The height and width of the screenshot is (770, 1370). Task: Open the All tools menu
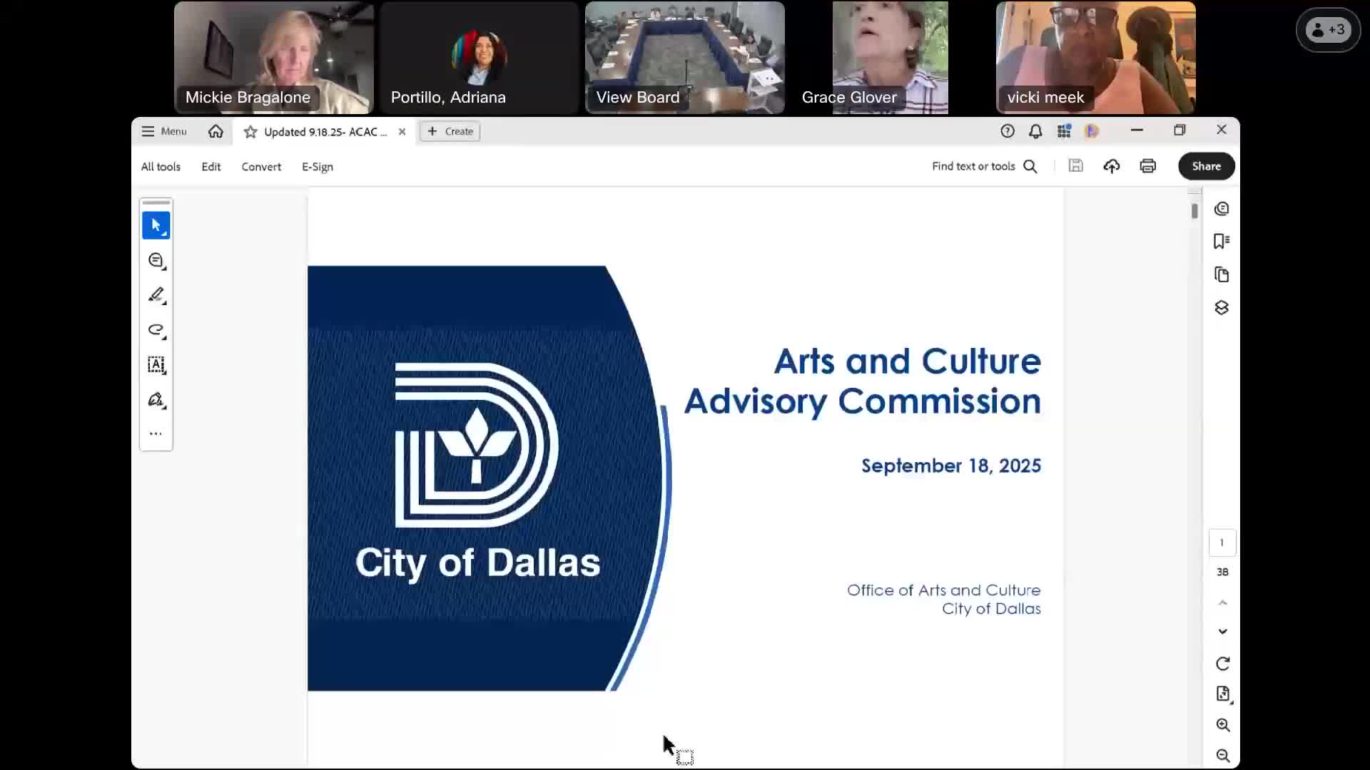[x=161, y=167]
